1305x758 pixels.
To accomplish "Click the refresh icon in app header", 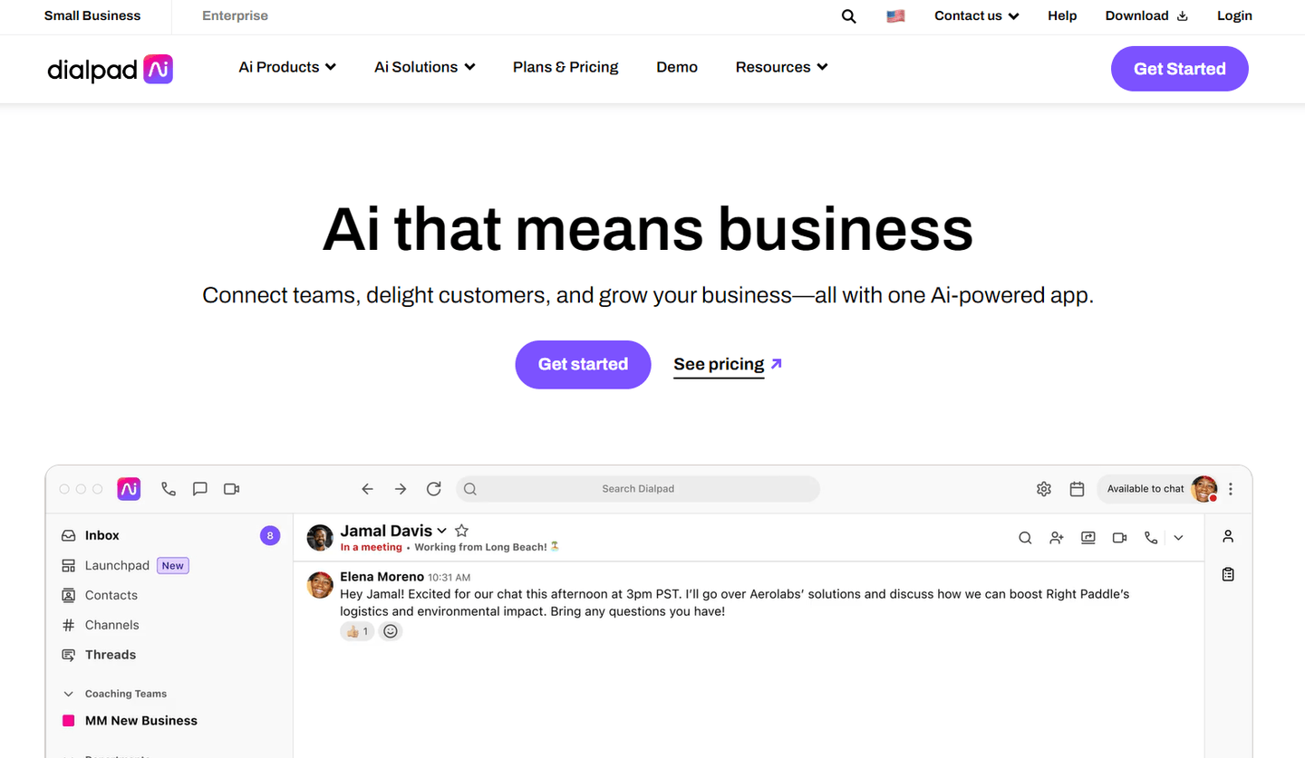I will tap(434, 489).
